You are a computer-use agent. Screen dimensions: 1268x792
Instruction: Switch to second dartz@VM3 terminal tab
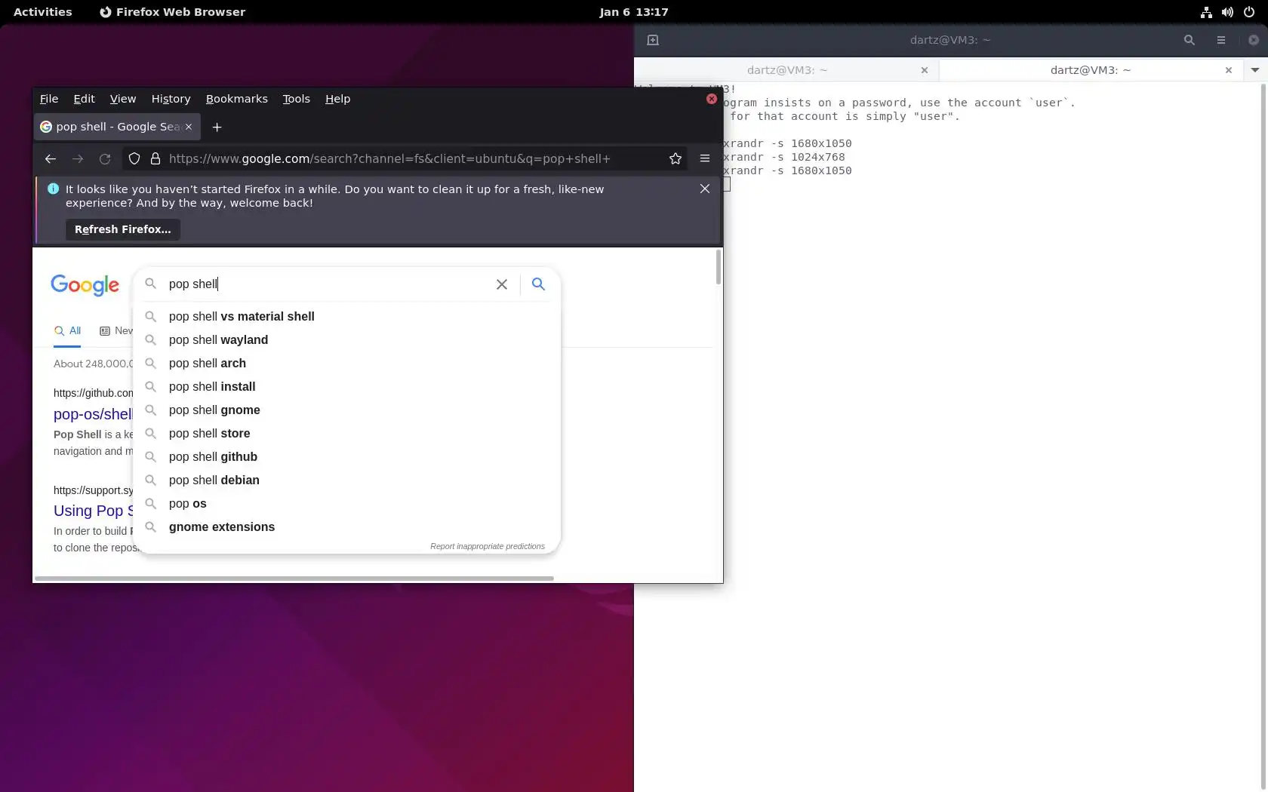tap(1091, 70)
